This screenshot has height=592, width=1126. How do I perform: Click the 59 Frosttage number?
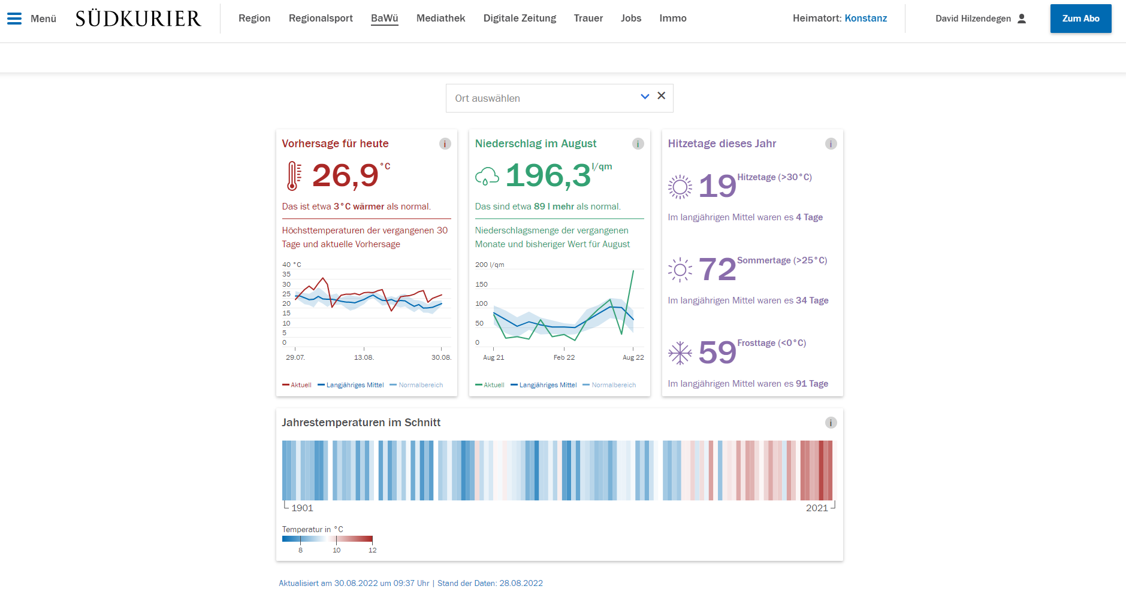[717, 353]
